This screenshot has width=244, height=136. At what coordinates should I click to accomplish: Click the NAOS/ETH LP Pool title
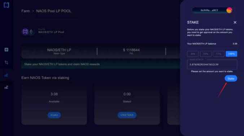point(51,32)
